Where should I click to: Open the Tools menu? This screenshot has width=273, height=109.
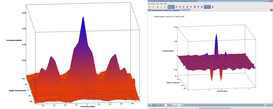[x=162, y=4]
